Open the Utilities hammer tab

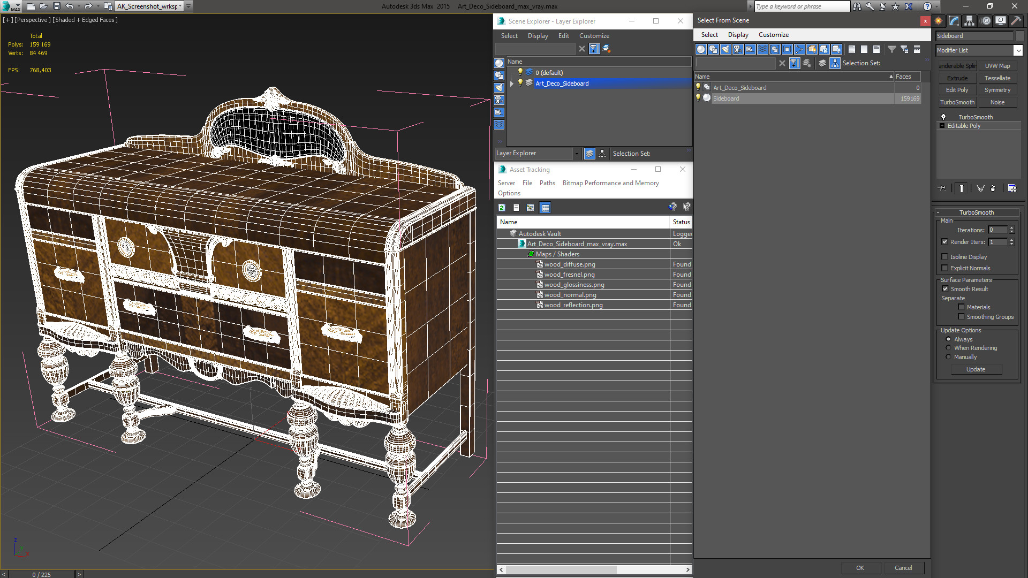(1015, 21)
